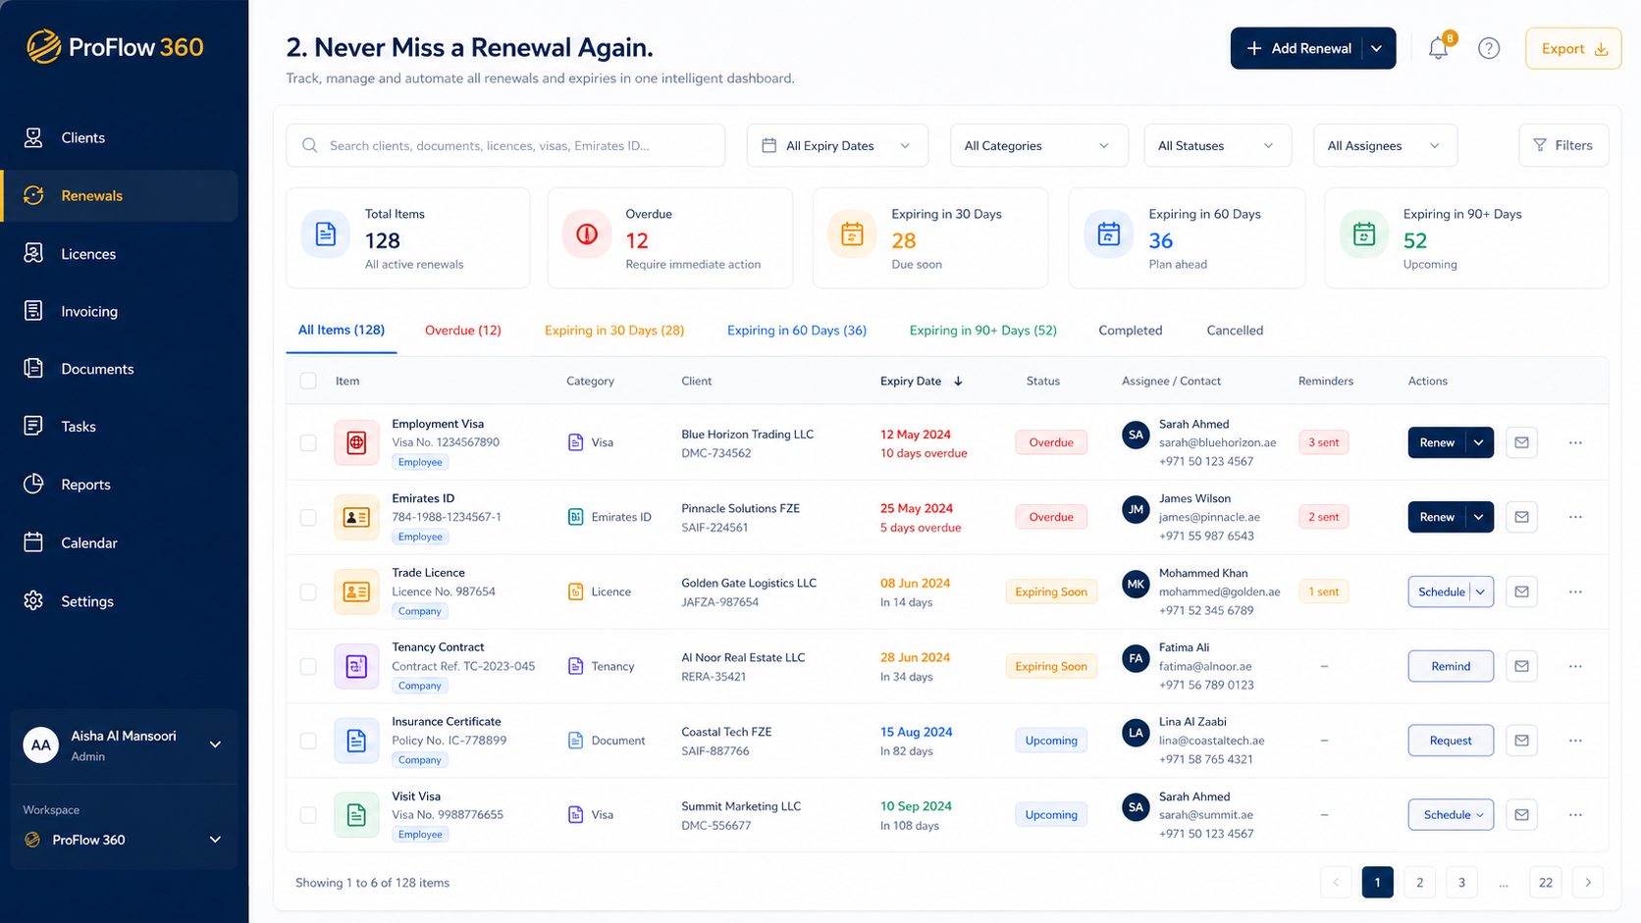Viewport: 1641px width, 923px height.
Task: Click the Expiring in 30 Days calendar icon
Action: pos(852,234)
